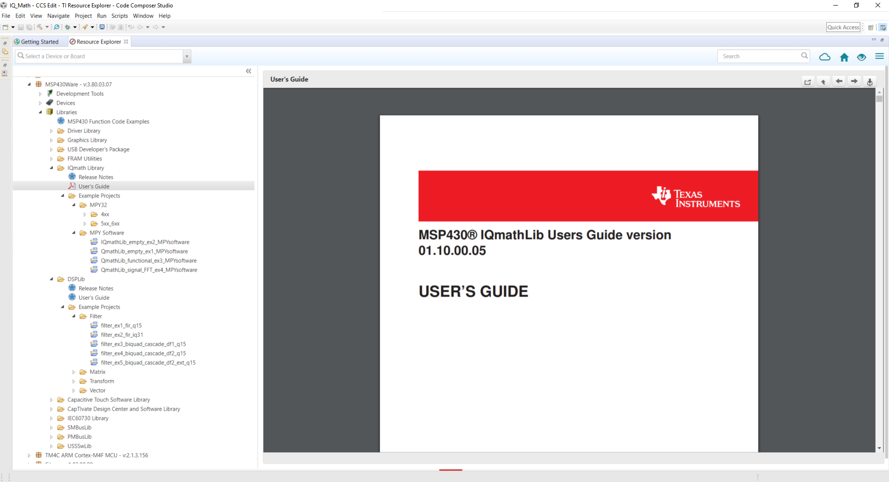The height and width of the screenshot is (482, 889).
Task: Open the flashlight tool dropdown arrow
Action: (x=92, y=27)
